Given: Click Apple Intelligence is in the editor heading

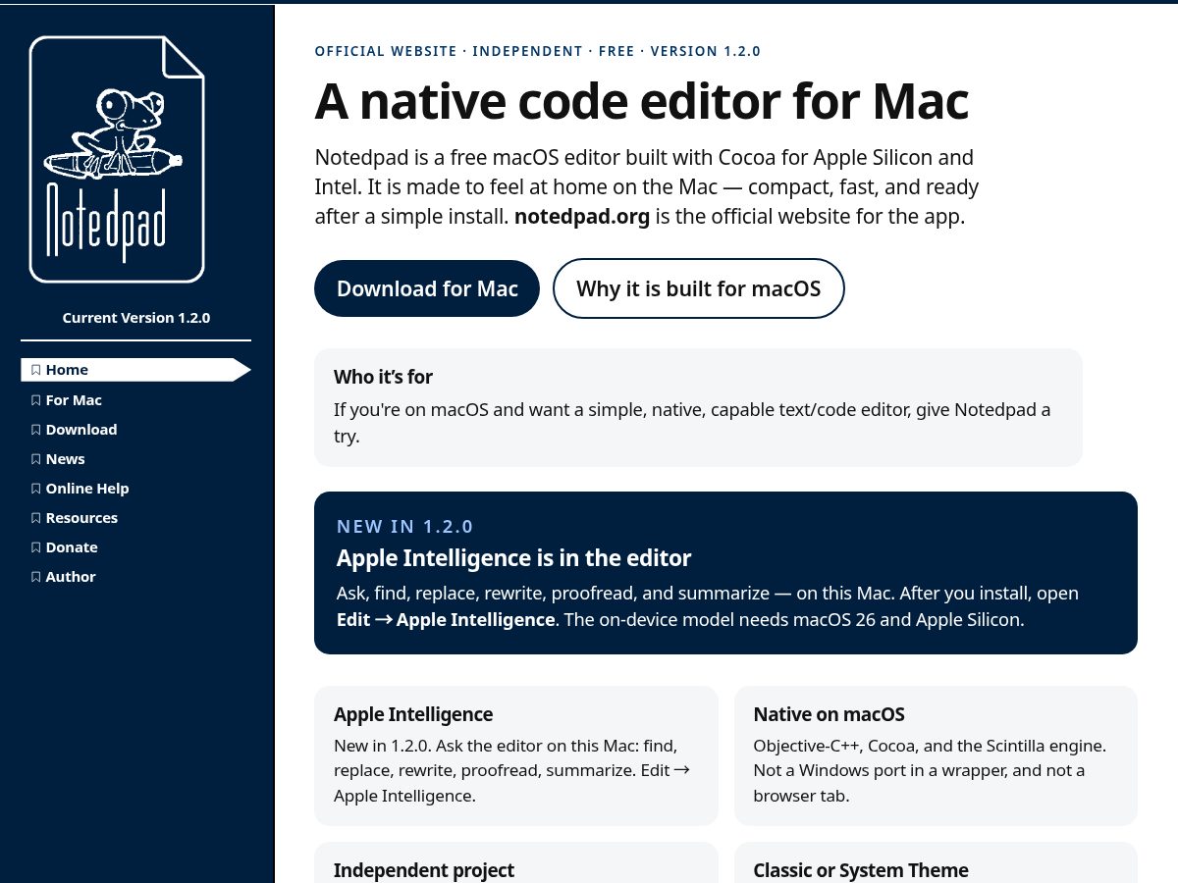Looking at the screenshot, I should [514, 558].
